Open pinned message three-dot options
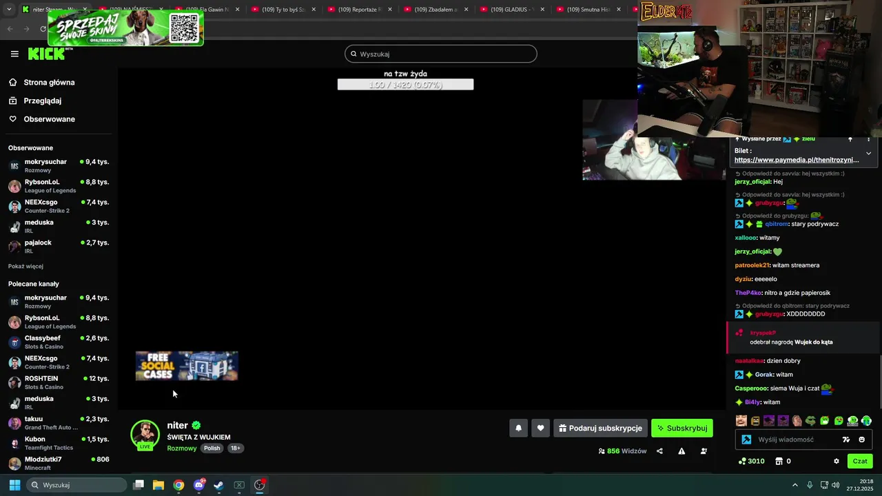Screen dimensions: 882x496 click(x=868, y=139)
